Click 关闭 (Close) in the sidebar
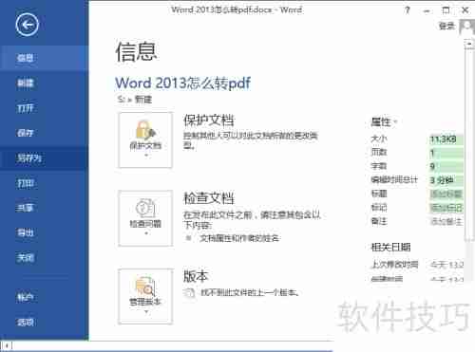 (x=44, y=257)
